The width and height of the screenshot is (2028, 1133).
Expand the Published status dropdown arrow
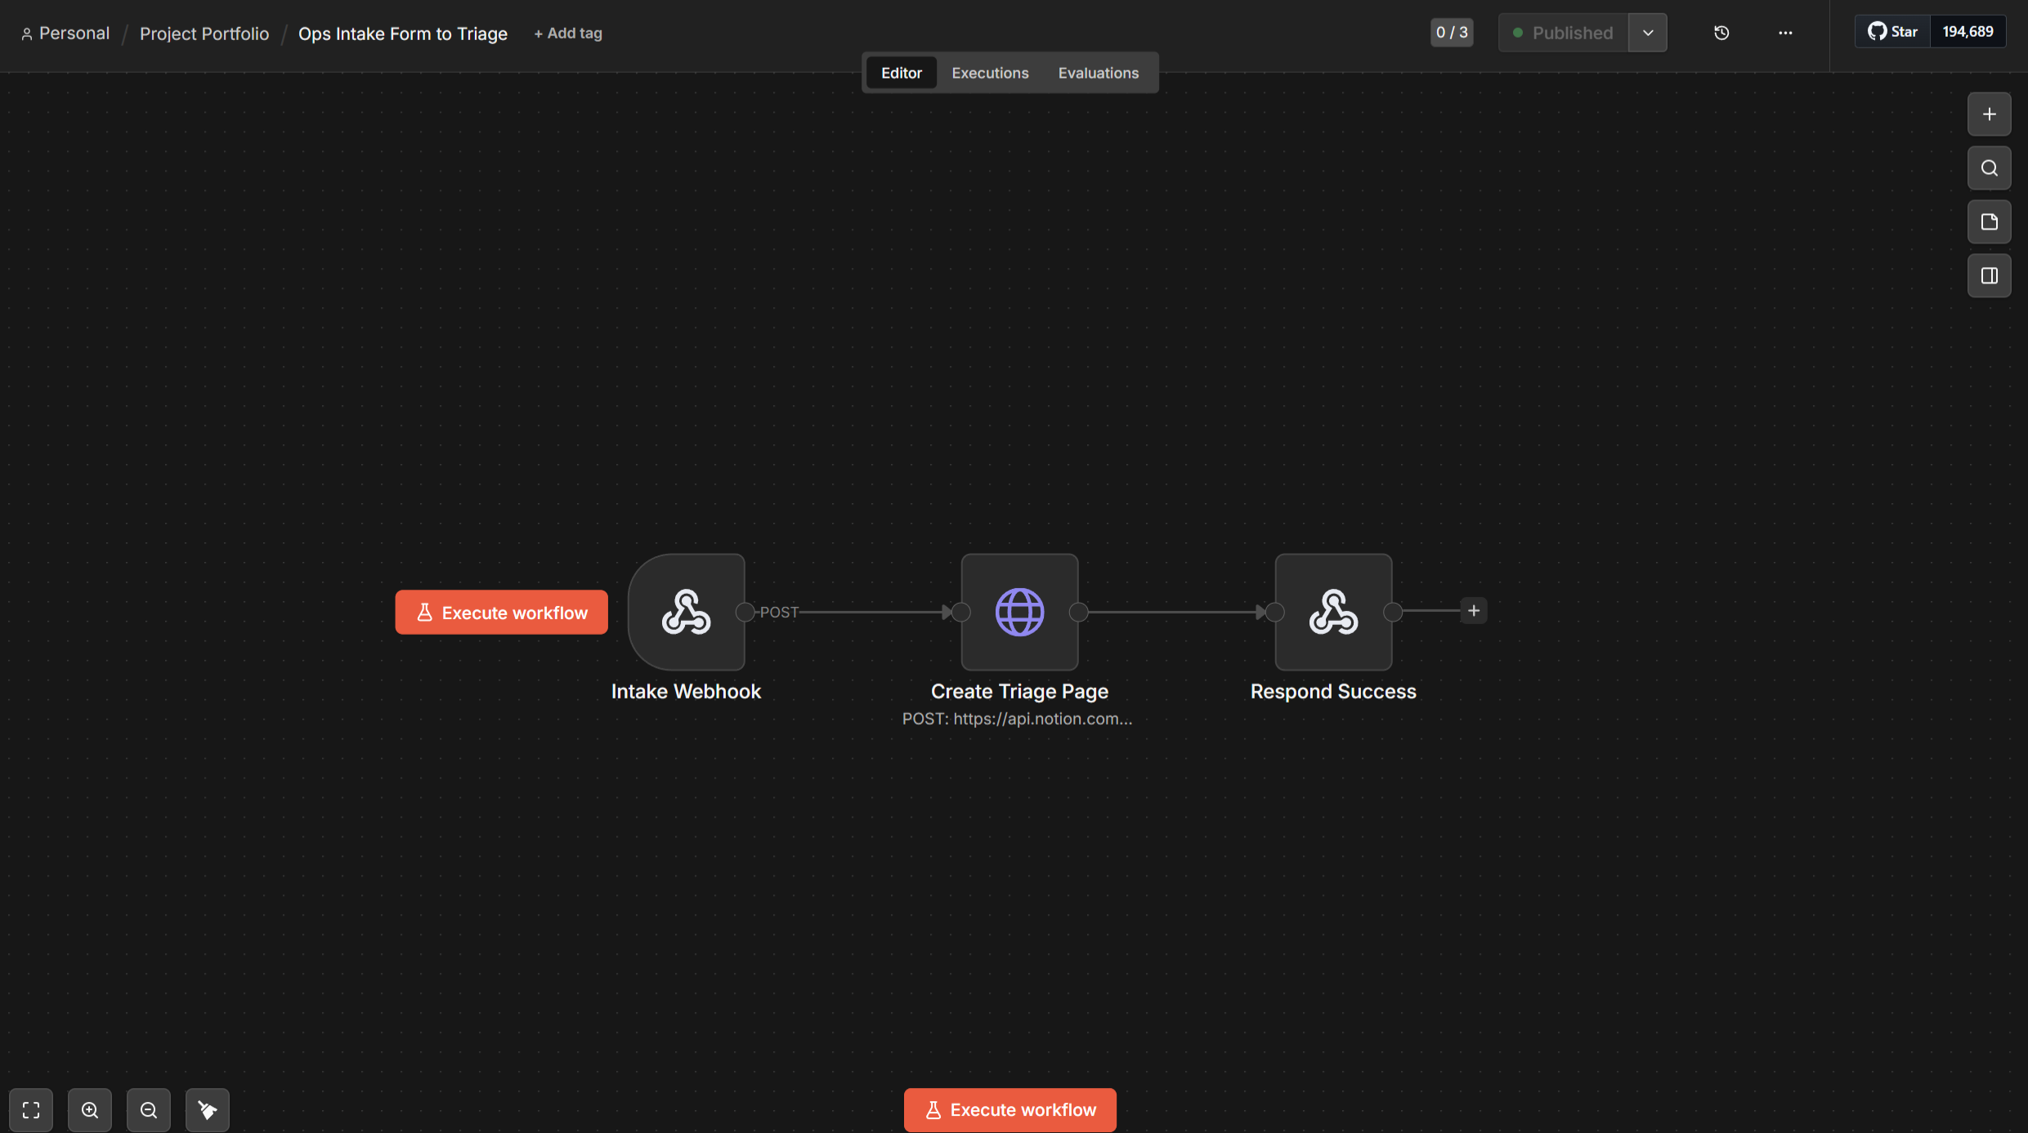[x=1648, y=33]
